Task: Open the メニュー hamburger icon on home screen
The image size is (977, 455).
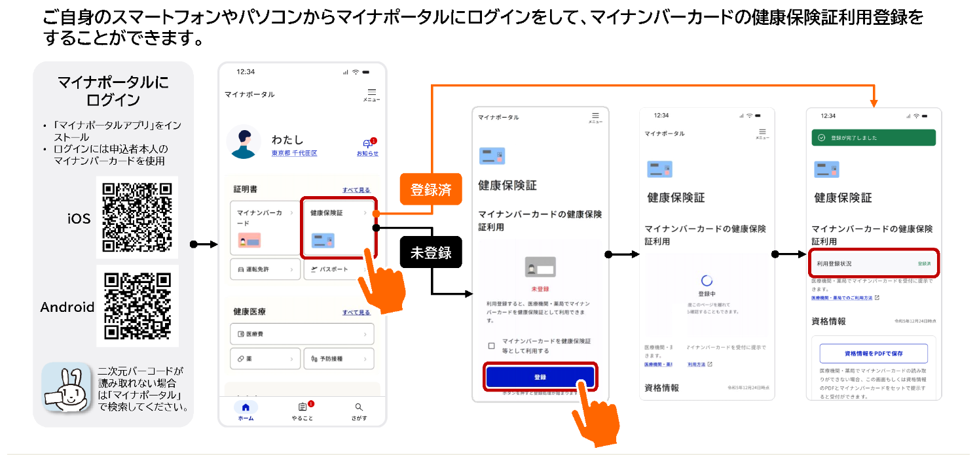Action: click(x=371, y=95)
